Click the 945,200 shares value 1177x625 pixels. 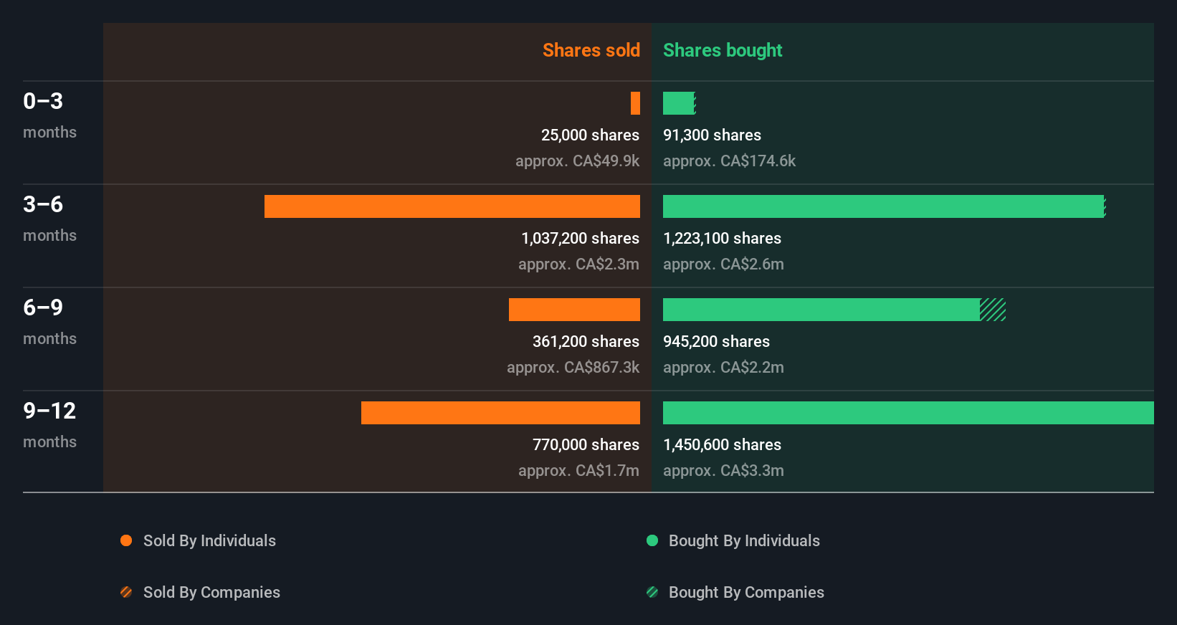pos(716,341)
